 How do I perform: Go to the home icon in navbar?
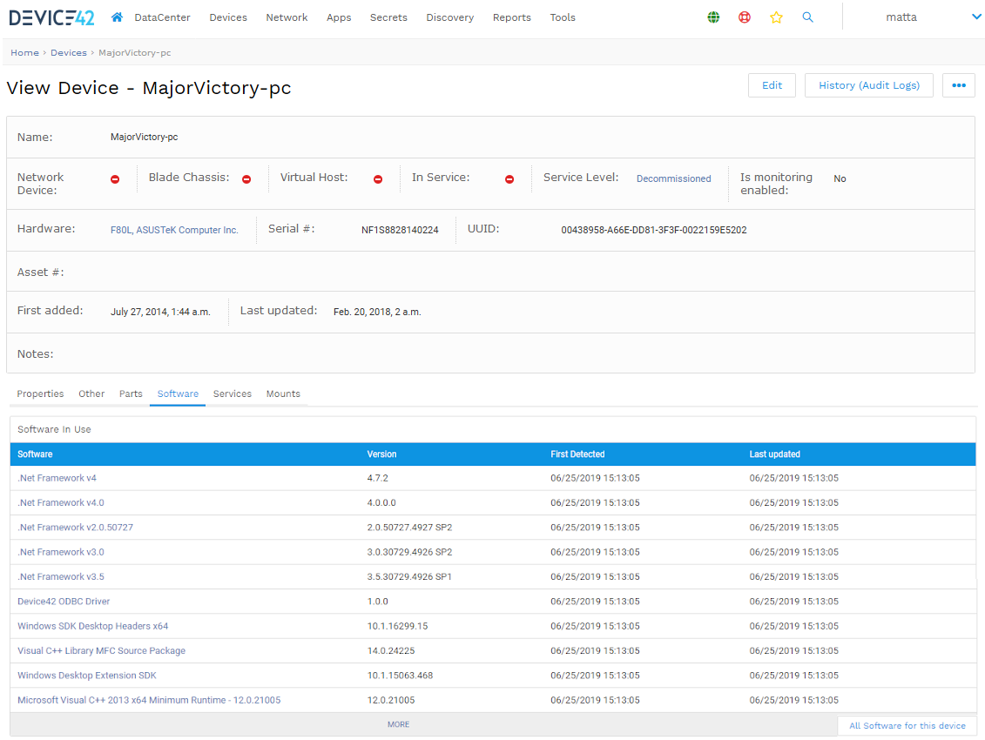point(117,17)
